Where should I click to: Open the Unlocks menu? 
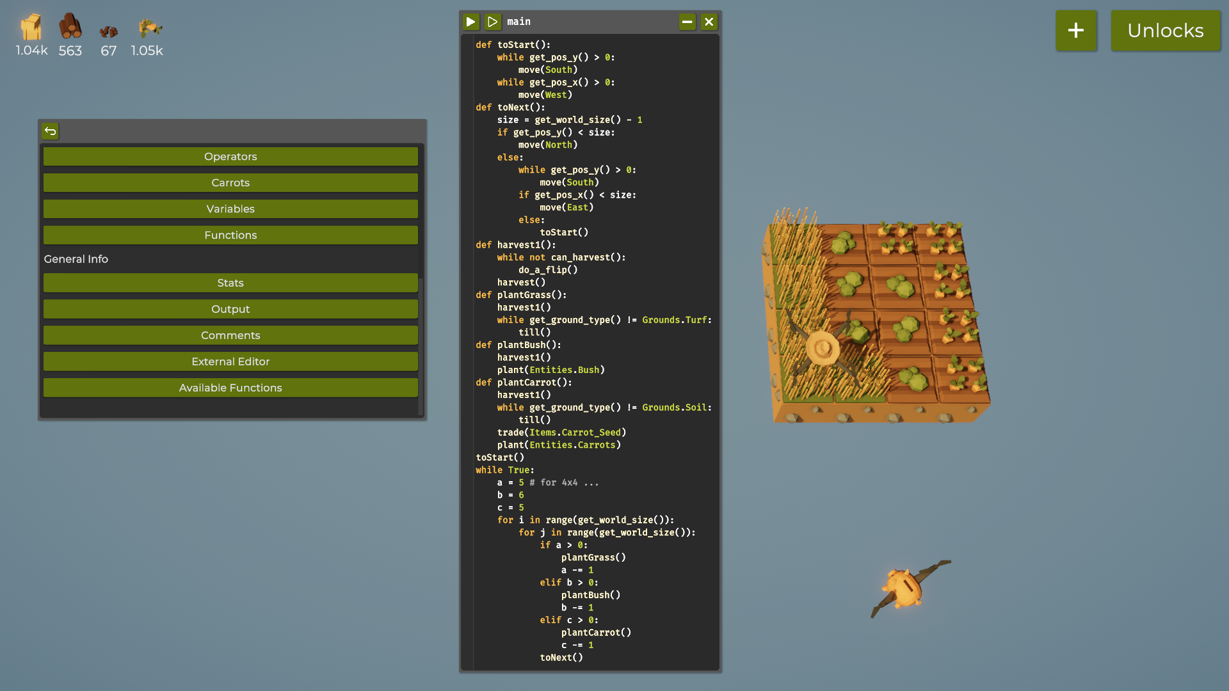[x=1165, y=30]
